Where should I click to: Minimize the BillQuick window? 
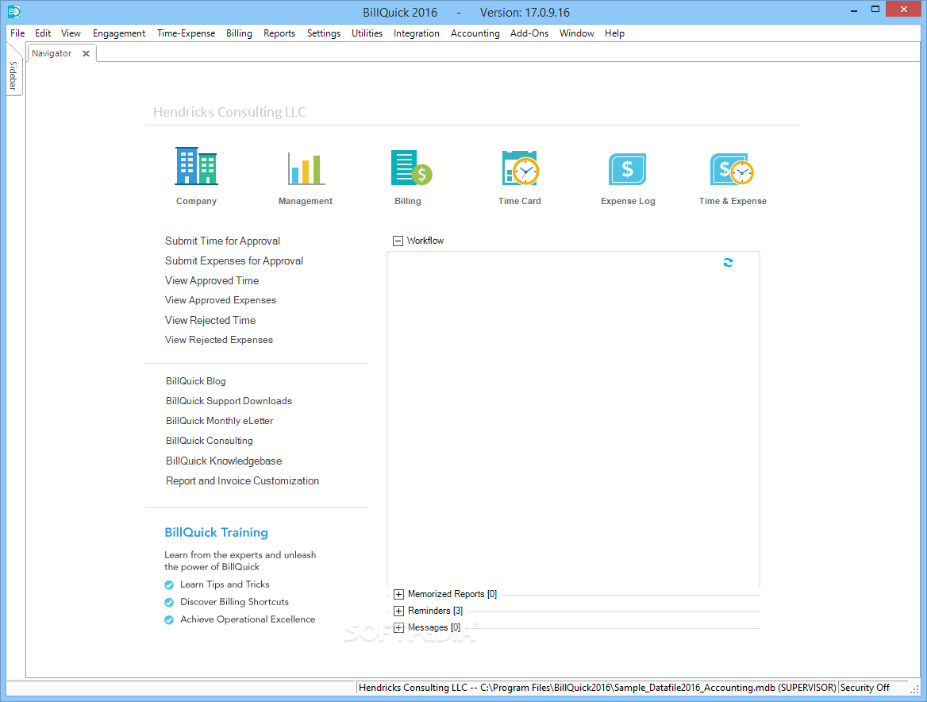854,10
